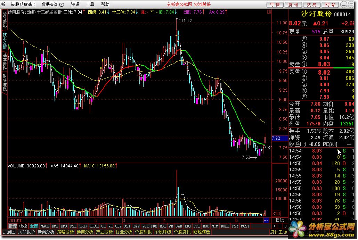Open the 港股期货基金 menu

tap(23, 4)
